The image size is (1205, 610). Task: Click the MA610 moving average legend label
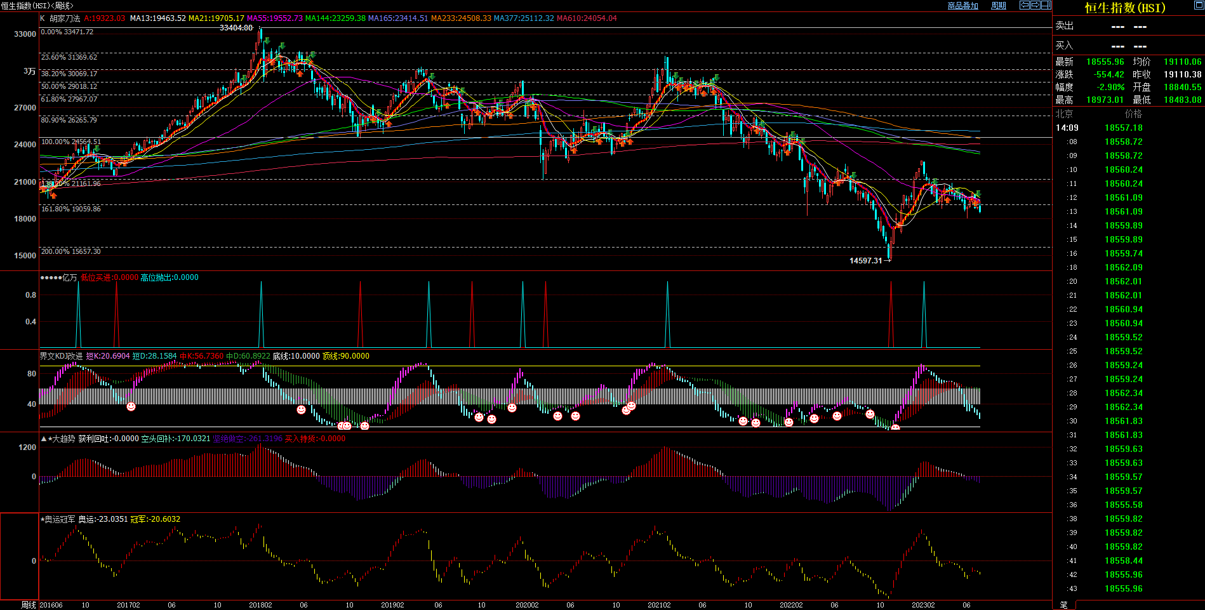point(586,18)
